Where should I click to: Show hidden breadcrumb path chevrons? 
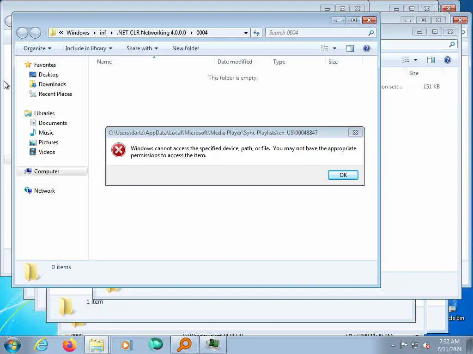(61, 33)
